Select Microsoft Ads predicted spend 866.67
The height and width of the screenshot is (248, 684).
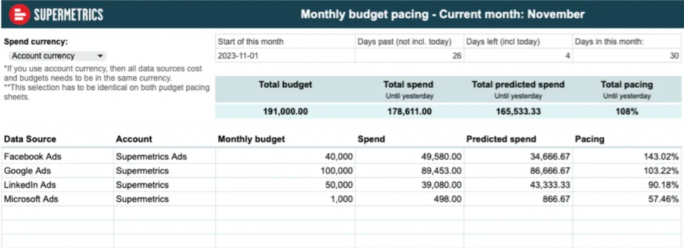click(x=518, y=199)
